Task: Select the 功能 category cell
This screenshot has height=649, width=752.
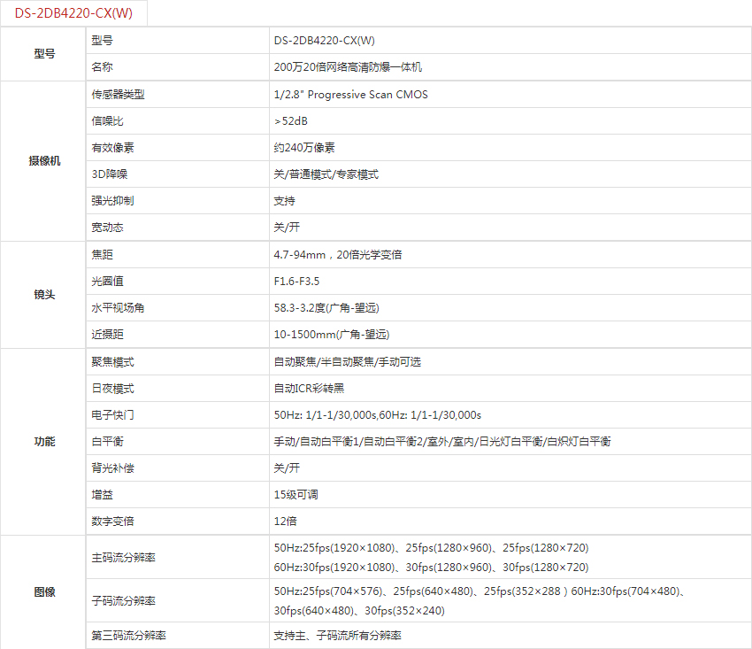Action: pyautogui.click(x=43, y=442)
